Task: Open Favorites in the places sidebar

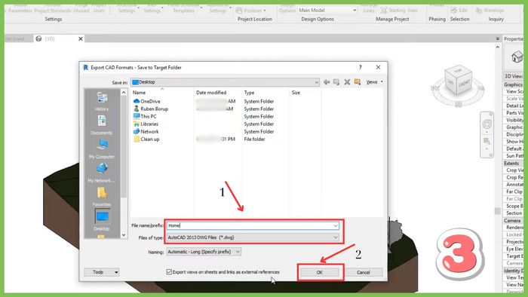Action: coord(102,197)
